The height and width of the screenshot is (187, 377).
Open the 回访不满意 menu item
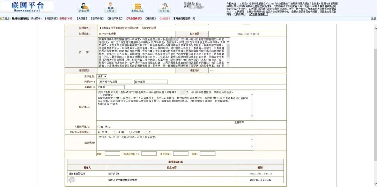(x=115, y=18)
